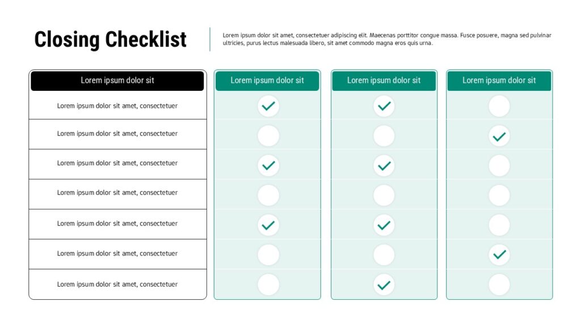Select the "Closing Checklist" title
Image resolution: width=581 pixels, height=327 pixels.
pyautogui.click(x=110, y=40)
